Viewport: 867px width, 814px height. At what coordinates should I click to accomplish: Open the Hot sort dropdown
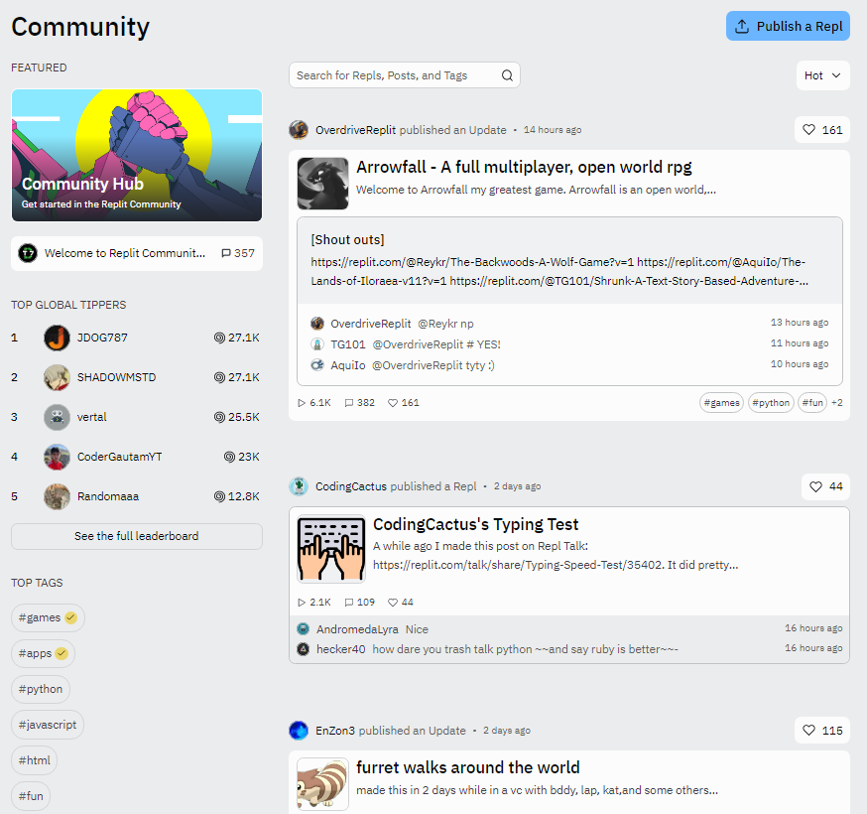822,75
